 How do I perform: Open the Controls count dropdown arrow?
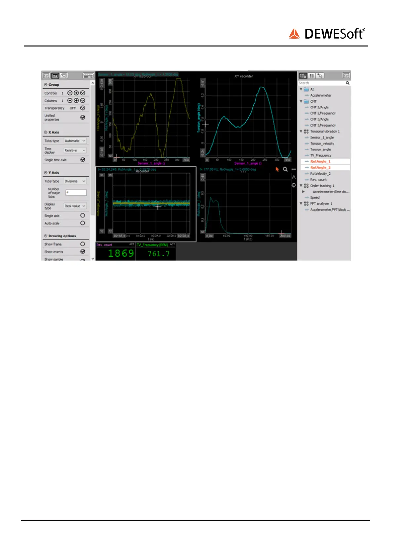point(83,93)
